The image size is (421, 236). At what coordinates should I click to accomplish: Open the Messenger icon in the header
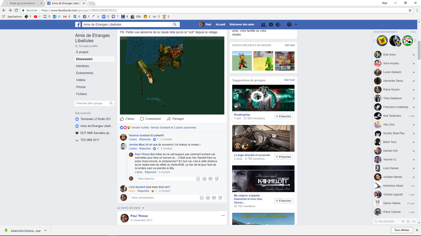coord(271,25)
